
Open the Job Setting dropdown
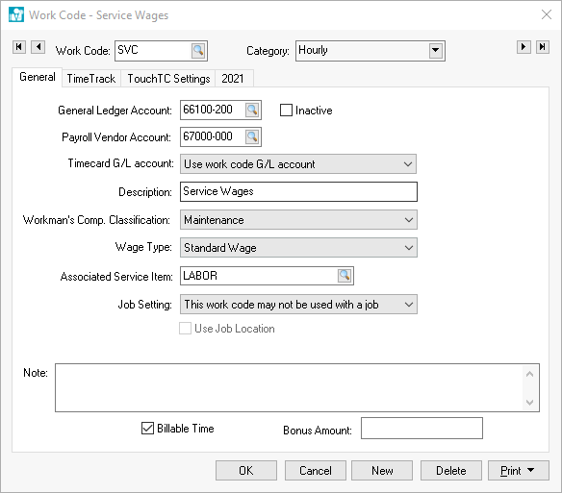pos(298,305)
